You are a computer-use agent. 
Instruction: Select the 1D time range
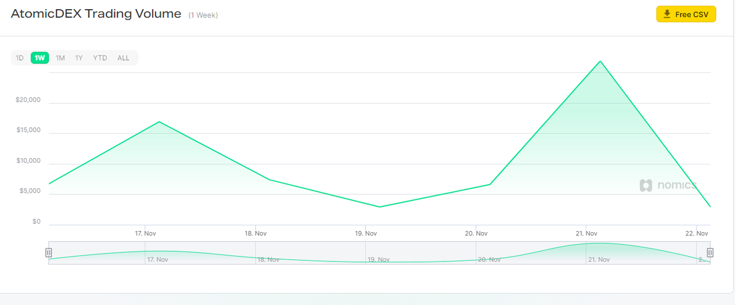(x=20, y=58)
